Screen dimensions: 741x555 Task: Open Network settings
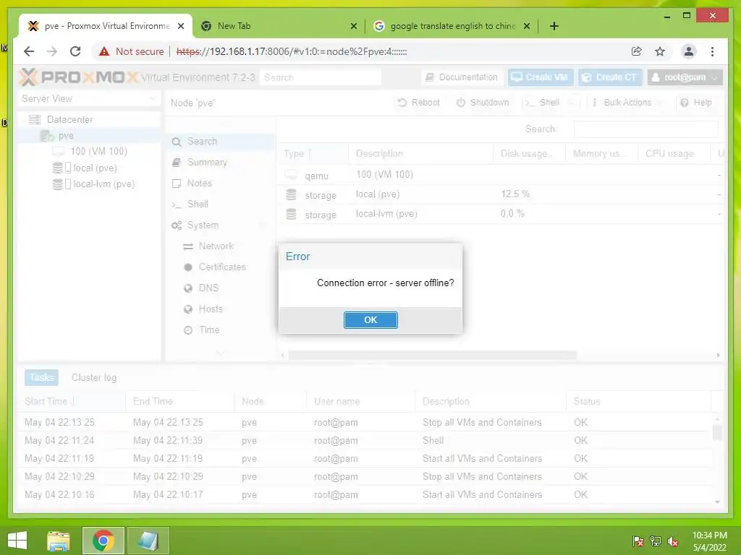[220, 246]
